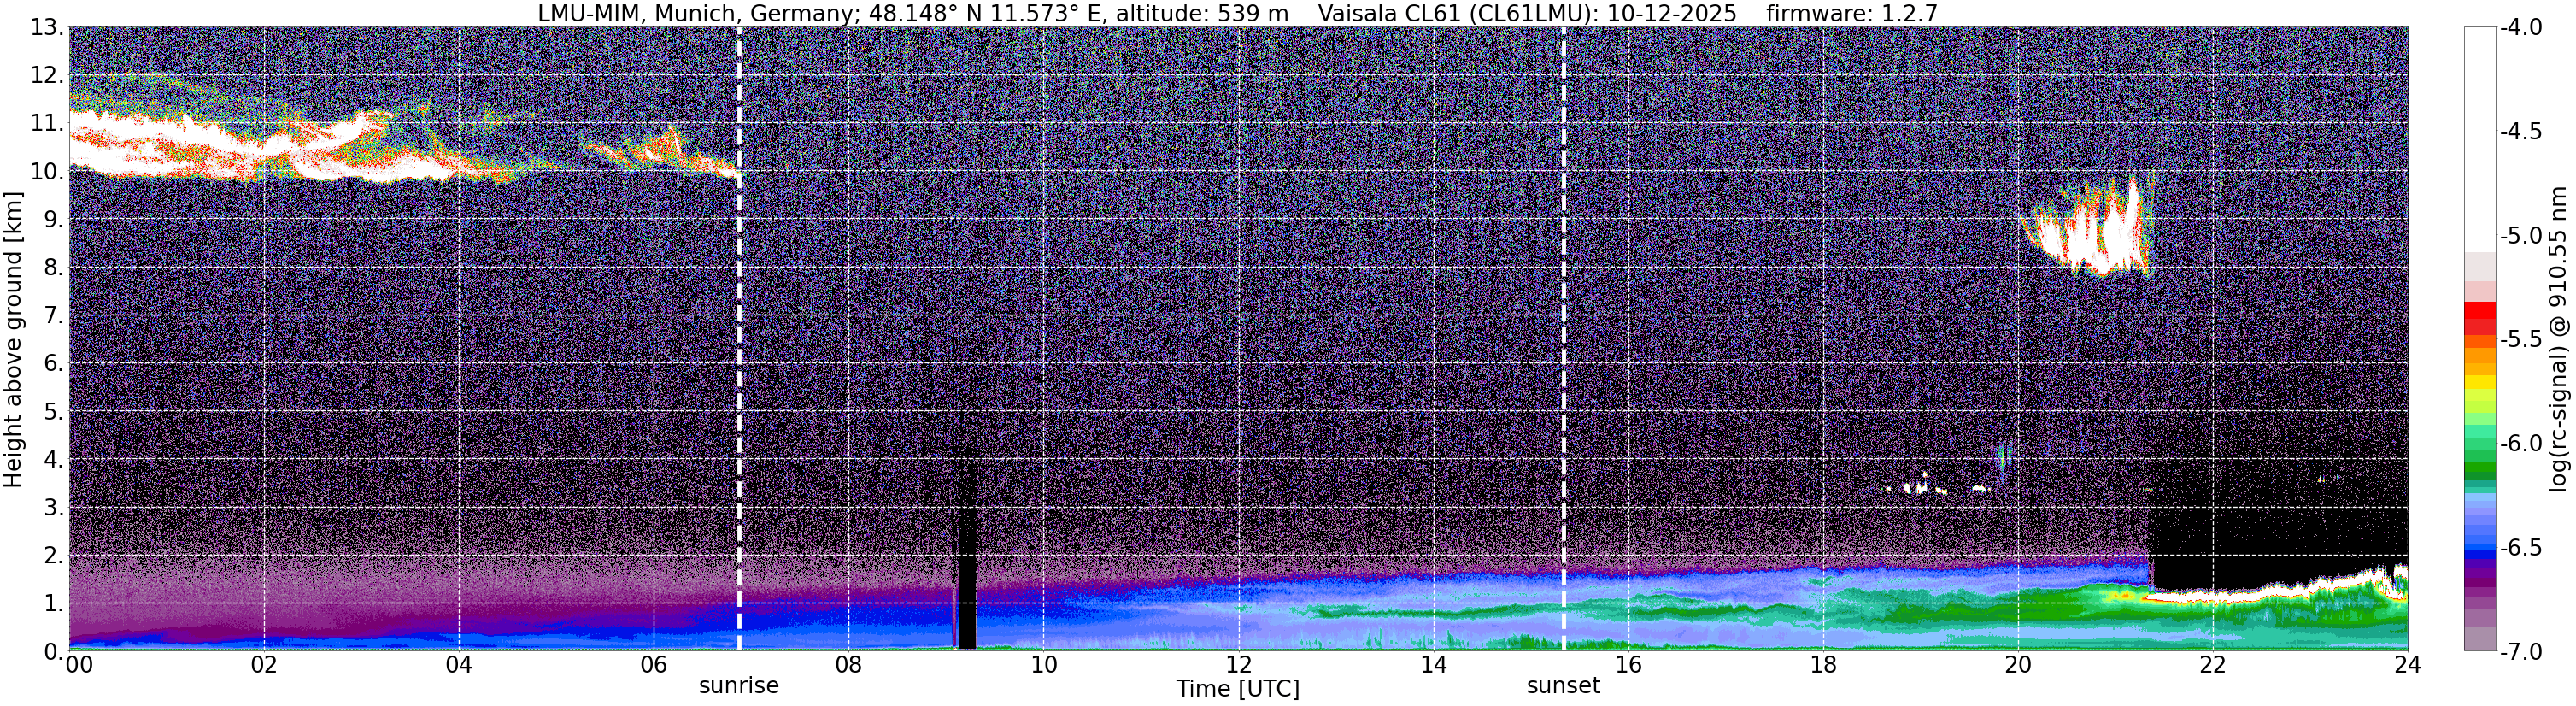Click the '-6.0' colorbar tick label
Screen dimensions: 2576x706
point(2521,443)
